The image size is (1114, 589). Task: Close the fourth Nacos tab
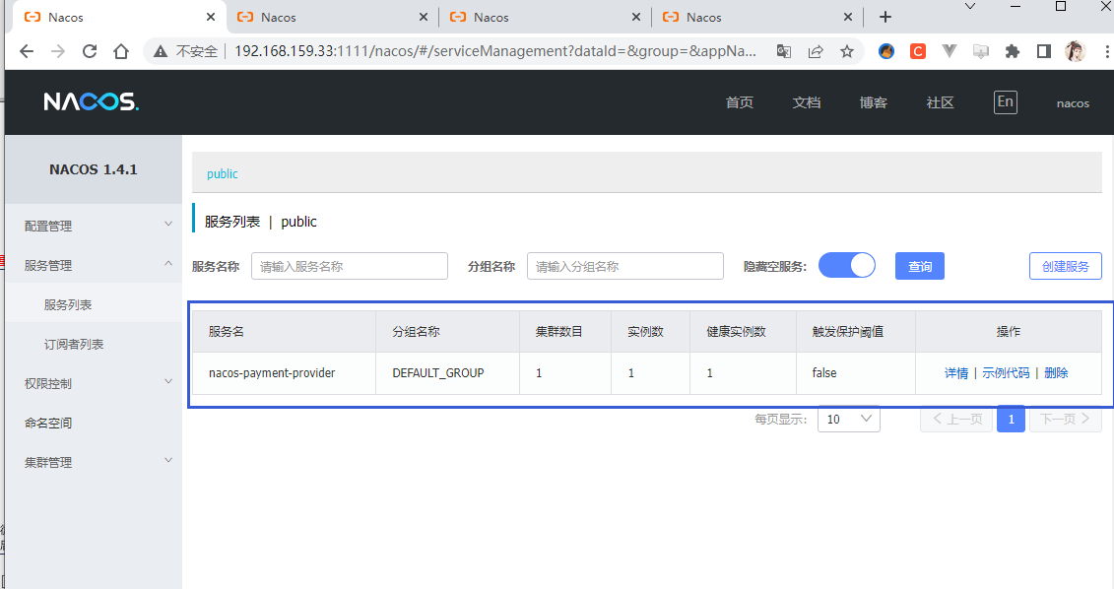[x=848, y=17]
